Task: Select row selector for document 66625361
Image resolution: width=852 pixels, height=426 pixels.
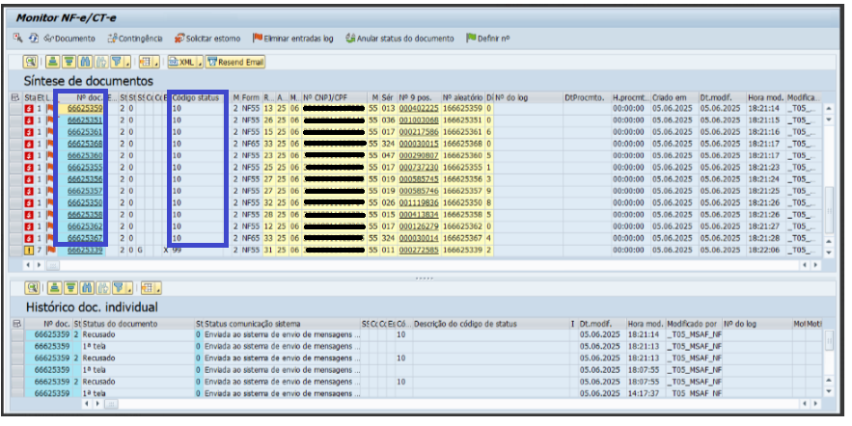Action: tap(15, 132)
